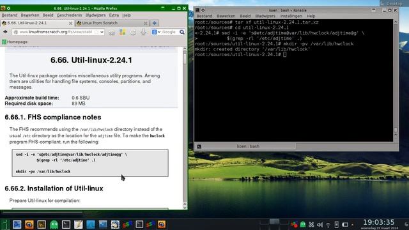409x230 pixels.
Task: Click the terminal icon on Konsole tab bar
Action: (x=199, y=146)
